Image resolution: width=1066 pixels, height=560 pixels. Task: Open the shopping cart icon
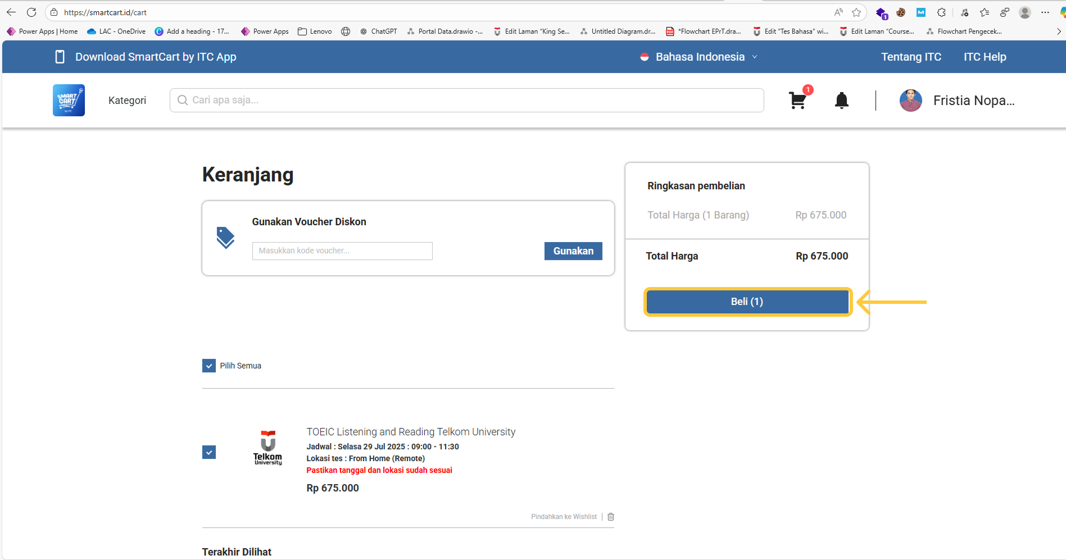click(x=797, y=101)
